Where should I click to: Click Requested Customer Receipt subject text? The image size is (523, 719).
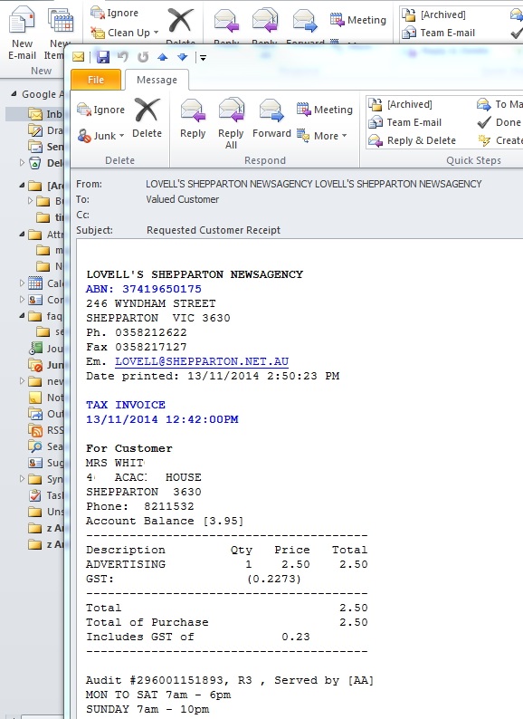[214, 230]
